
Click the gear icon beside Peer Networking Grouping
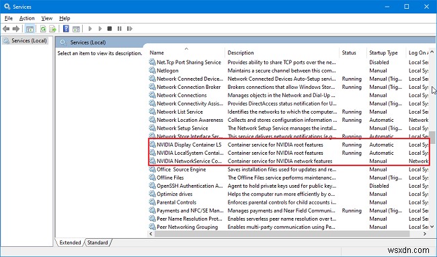(152, 227)
